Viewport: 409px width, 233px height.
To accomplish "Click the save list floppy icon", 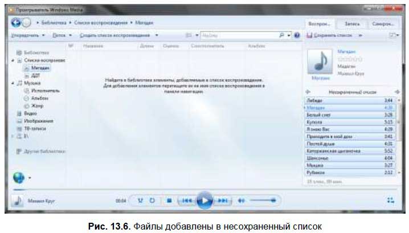I will coord(309,35).
